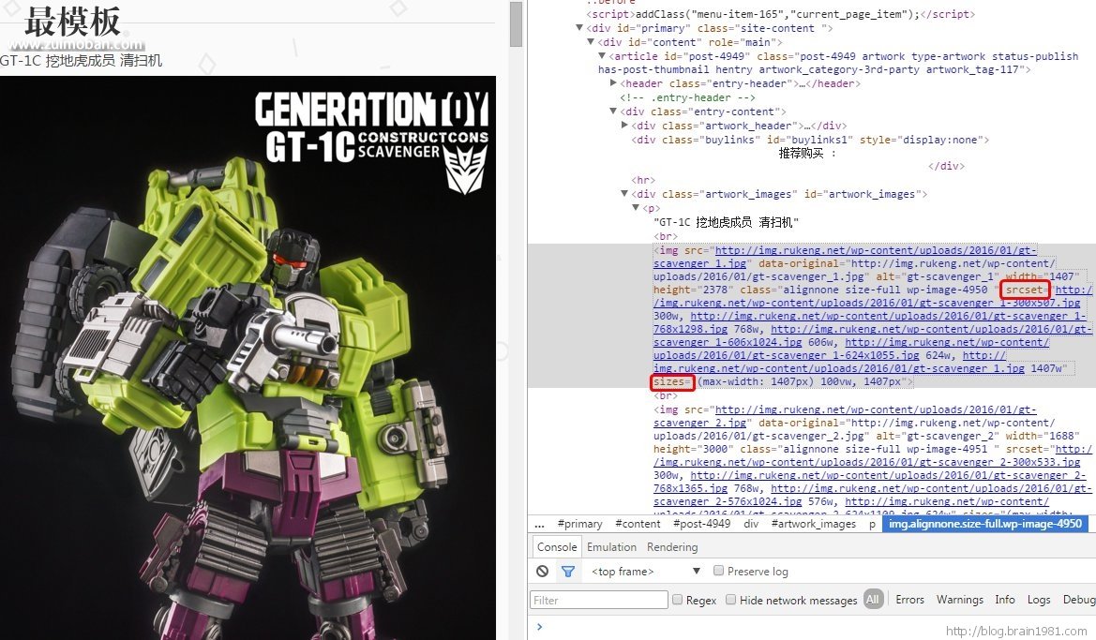Screen dimensions: 1096x640
Task: Focus the console Filter input field
Action: 598,600
